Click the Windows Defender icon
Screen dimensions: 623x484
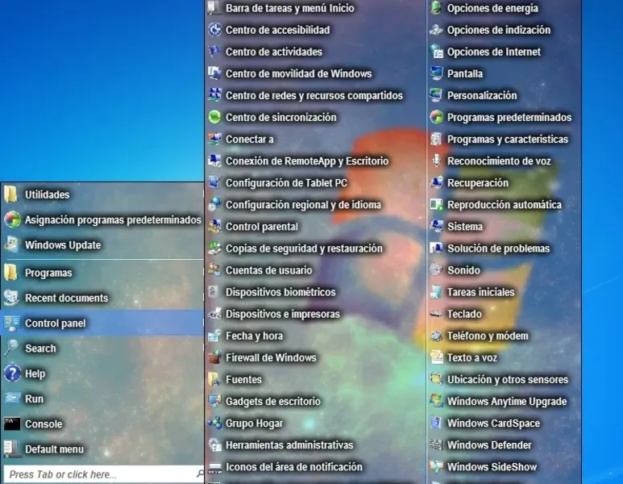pos(436,445)
